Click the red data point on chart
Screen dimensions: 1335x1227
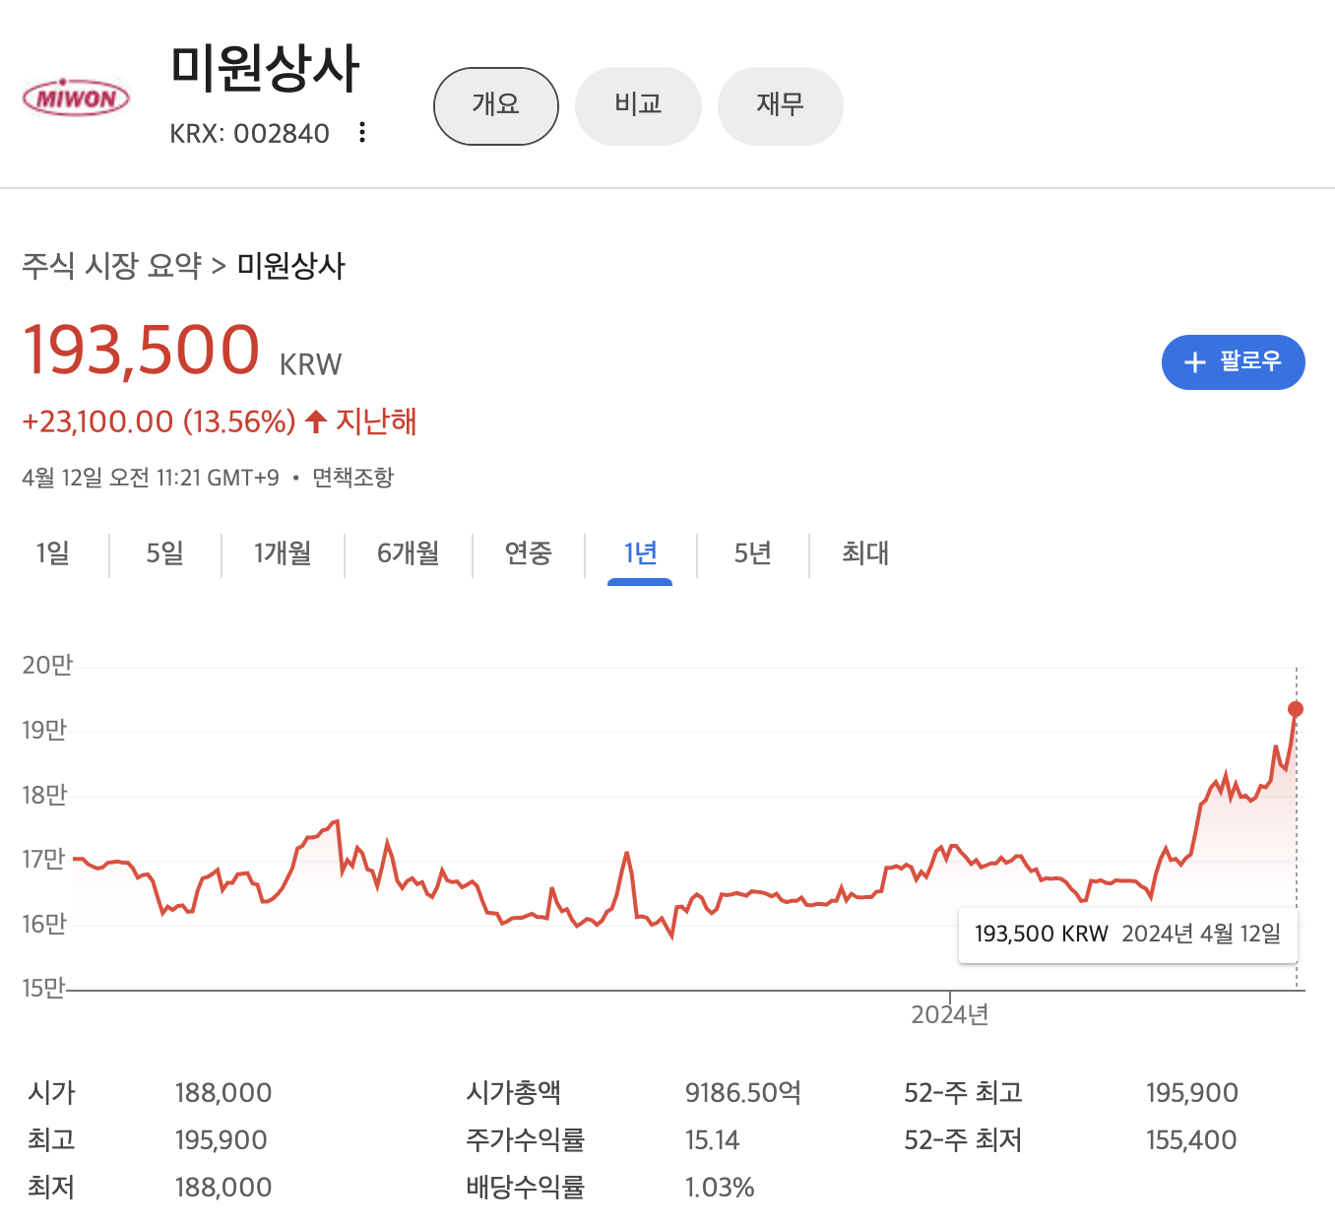pos(1296,709)
